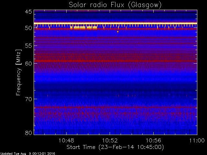Select the 45 frequency axis label
The width and height of the screenshot is (207, 155).
(28, 12)
